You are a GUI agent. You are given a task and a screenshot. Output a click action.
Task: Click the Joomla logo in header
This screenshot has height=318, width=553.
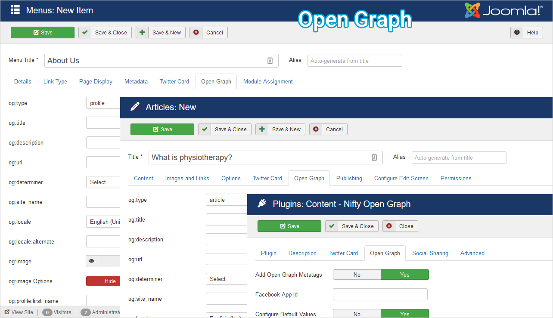point(503,10)
